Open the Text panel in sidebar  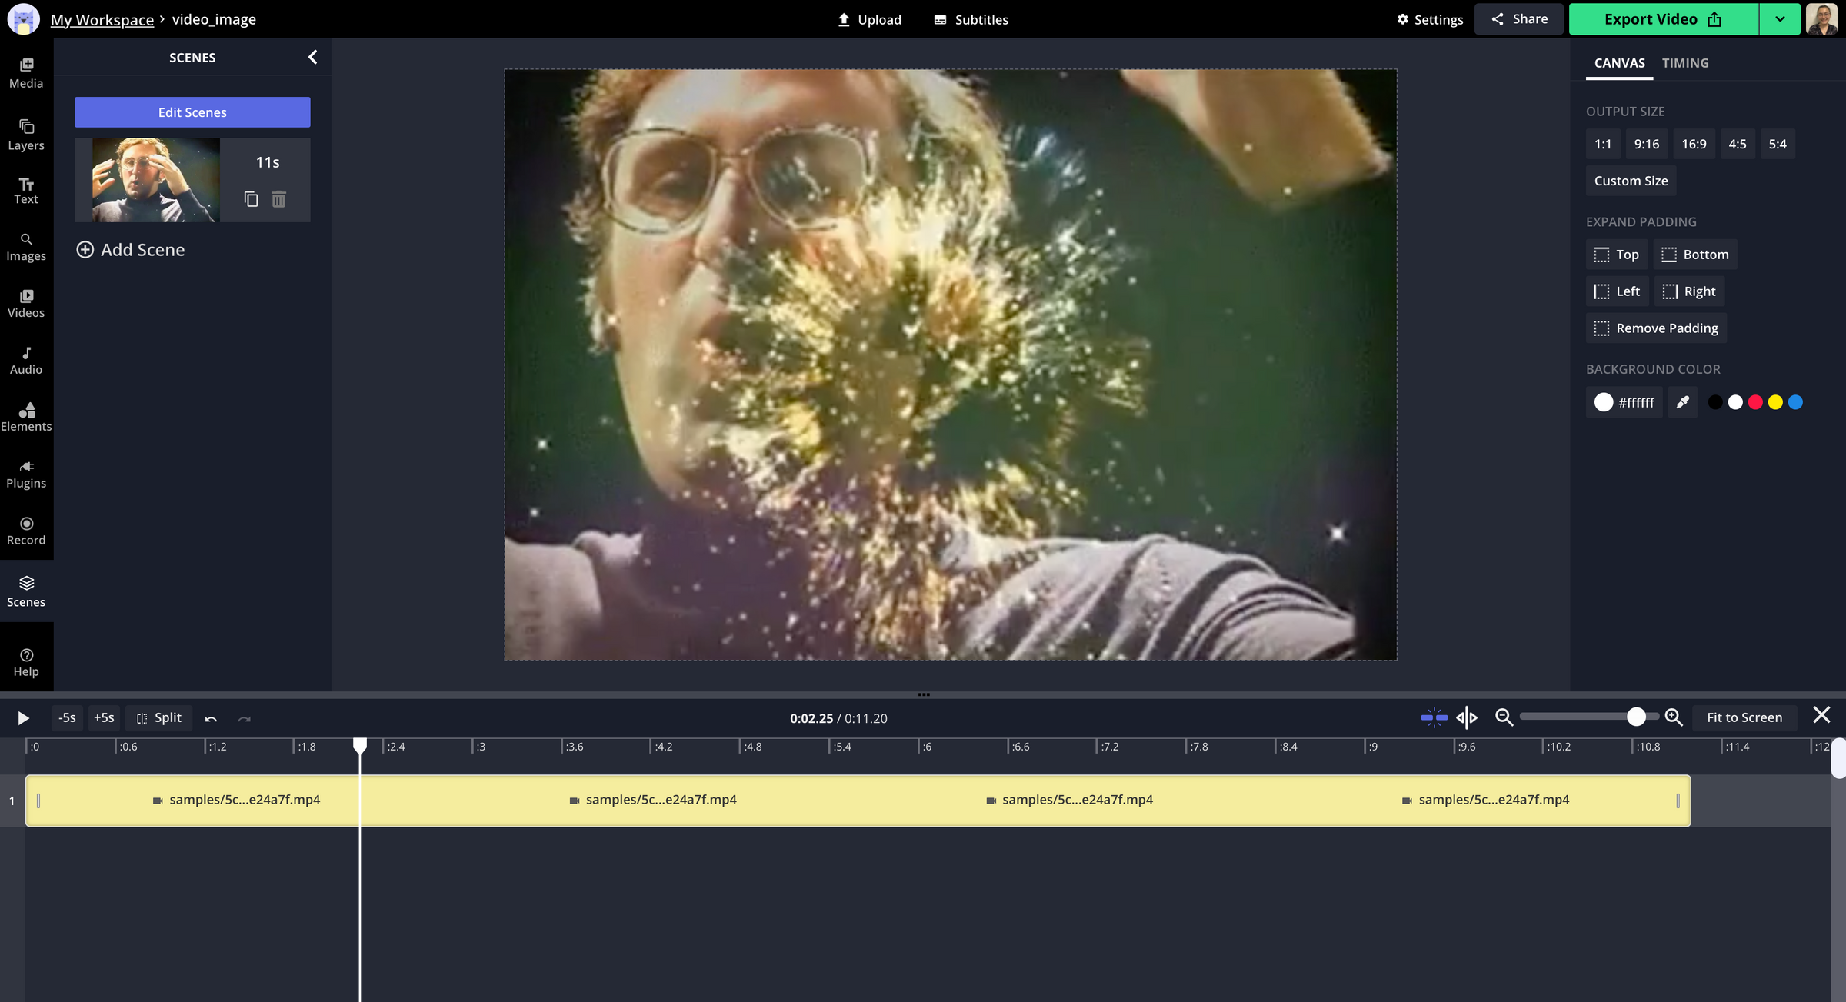(x=26, y=189)
